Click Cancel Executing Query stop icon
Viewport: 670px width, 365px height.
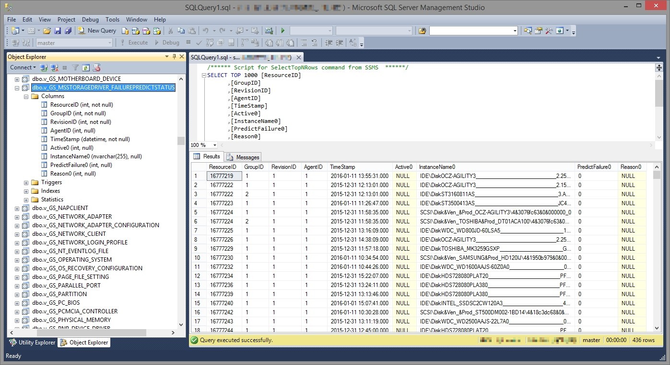point(188,43)
